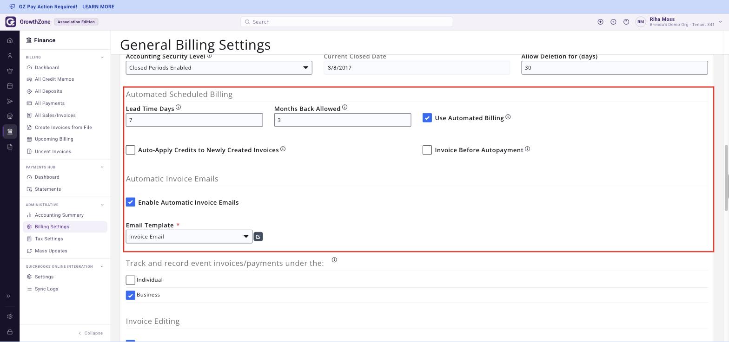Show info for Months Back Allowed

[345, 107]
